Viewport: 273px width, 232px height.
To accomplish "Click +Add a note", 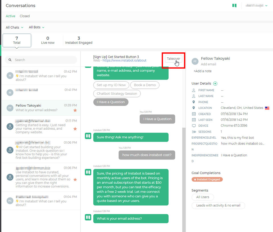I will pyautogui.click(x=202, y=71).
